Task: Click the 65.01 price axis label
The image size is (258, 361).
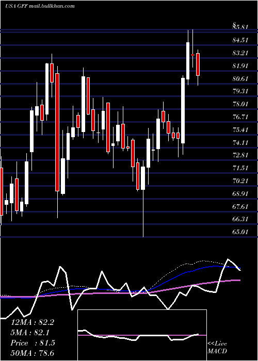Action: 240,232
